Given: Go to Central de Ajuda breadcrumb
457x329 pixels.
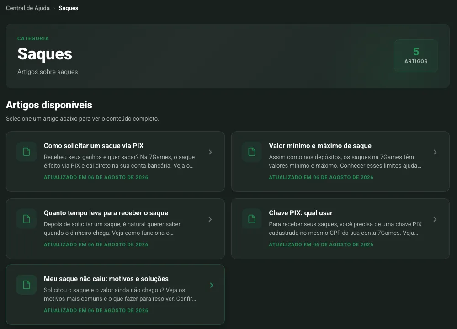Looking at the screenshot, I should (x=28, y=8).
